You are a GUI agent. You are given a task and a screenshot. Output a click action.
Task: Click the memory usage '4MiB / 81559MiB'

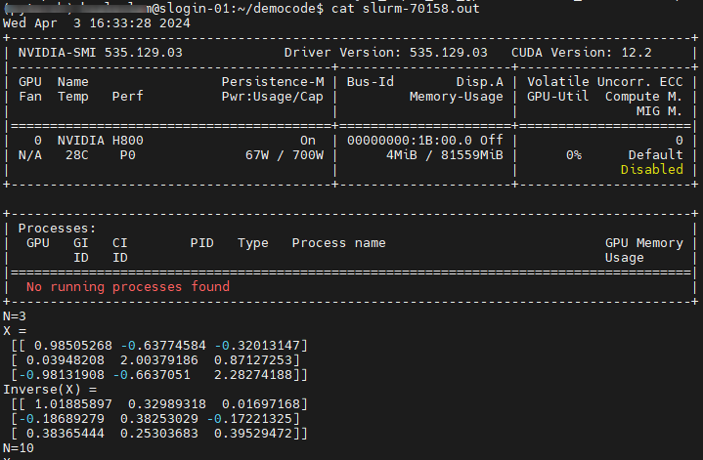click(445, 155)
